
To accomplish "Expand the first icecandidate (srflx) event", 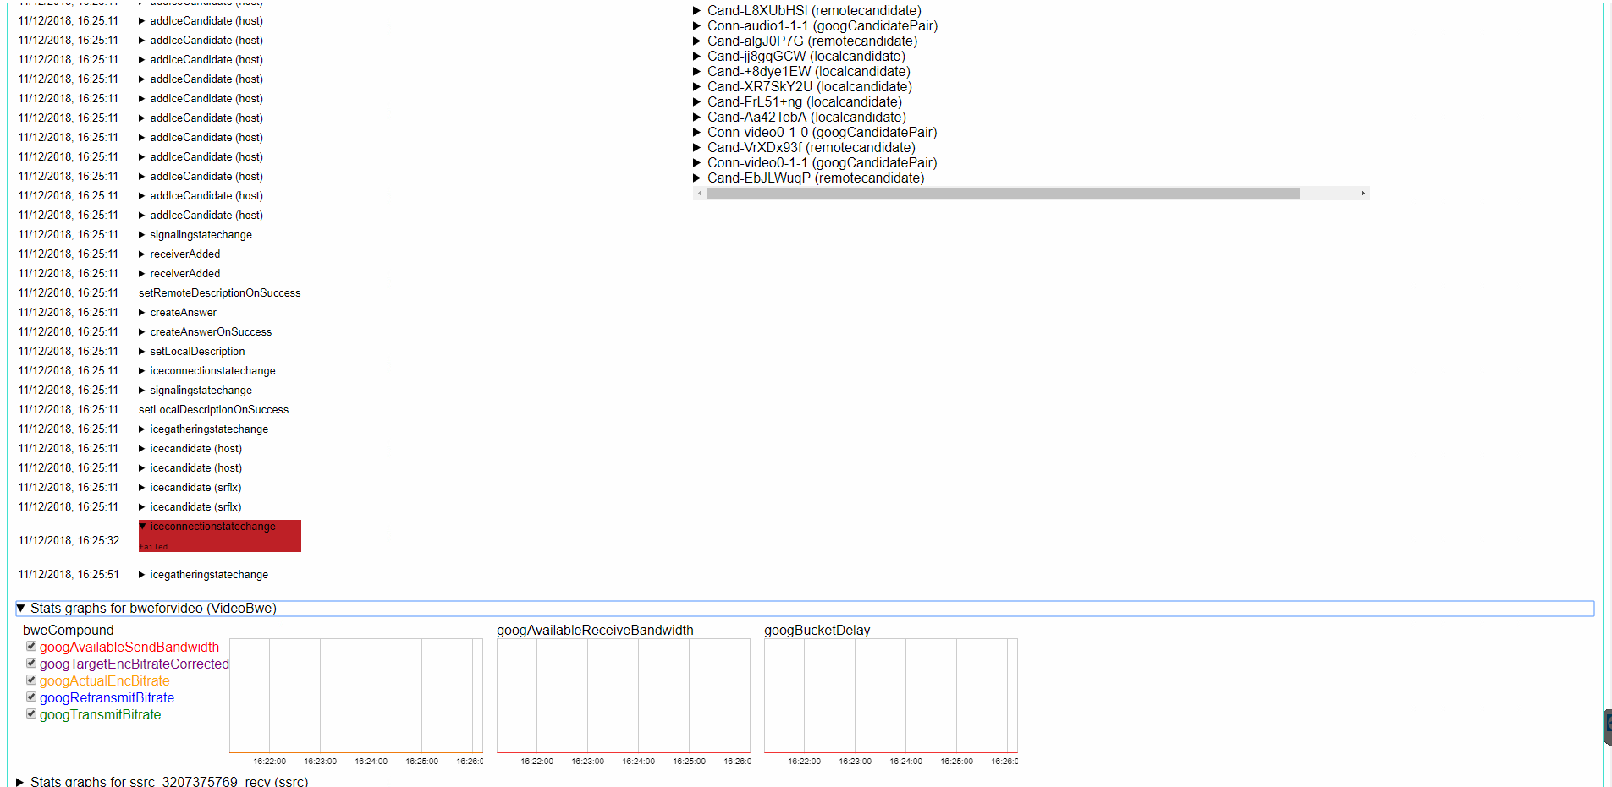I will [x=141, y=487].
